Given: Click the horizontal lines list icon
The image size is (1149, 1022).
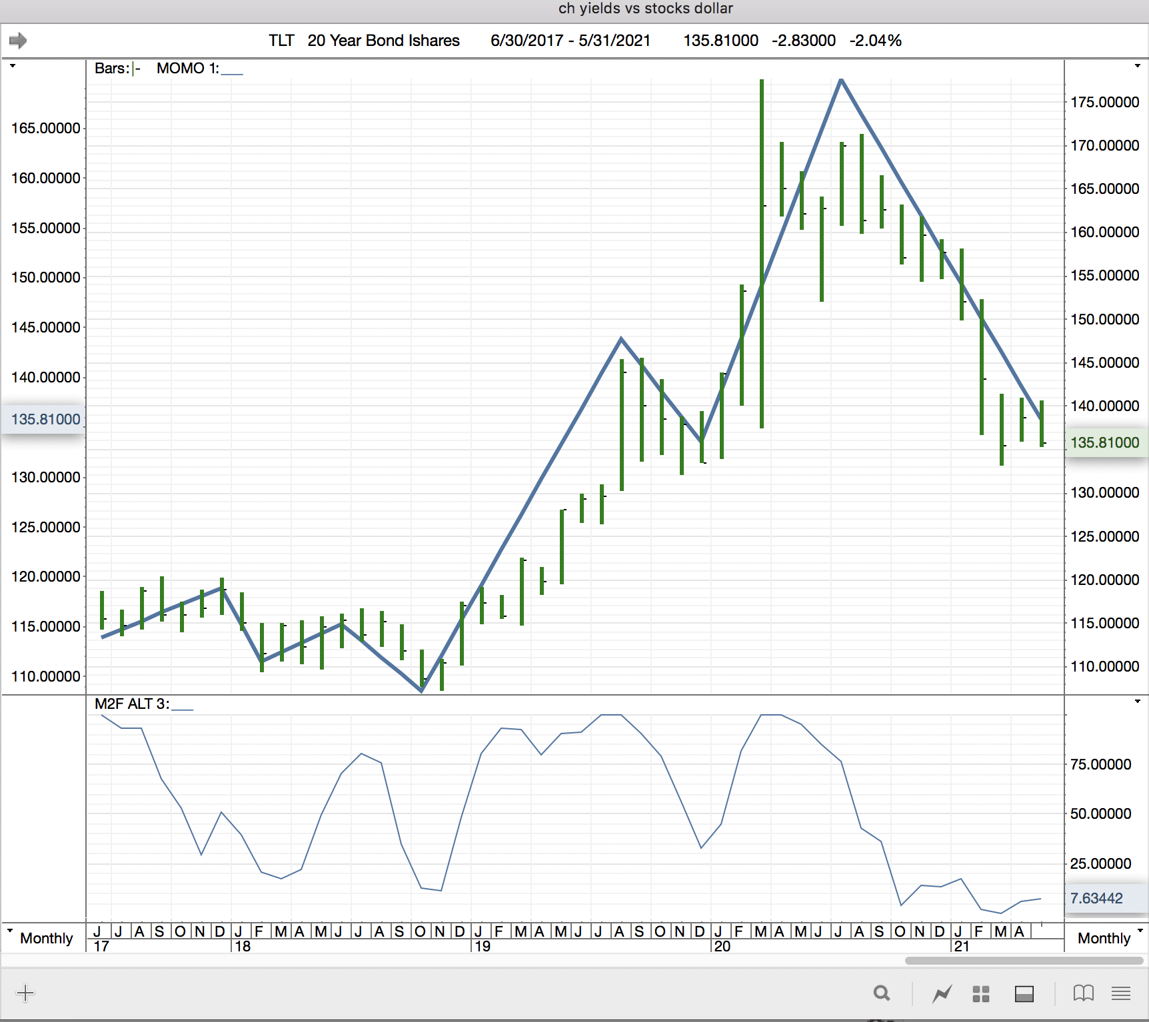Looking at the screenshot, I should pos(1121,993).
